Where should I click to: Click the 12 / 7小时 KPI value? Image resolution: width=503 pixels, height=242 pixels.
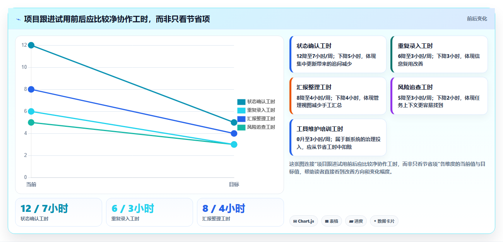44,208
